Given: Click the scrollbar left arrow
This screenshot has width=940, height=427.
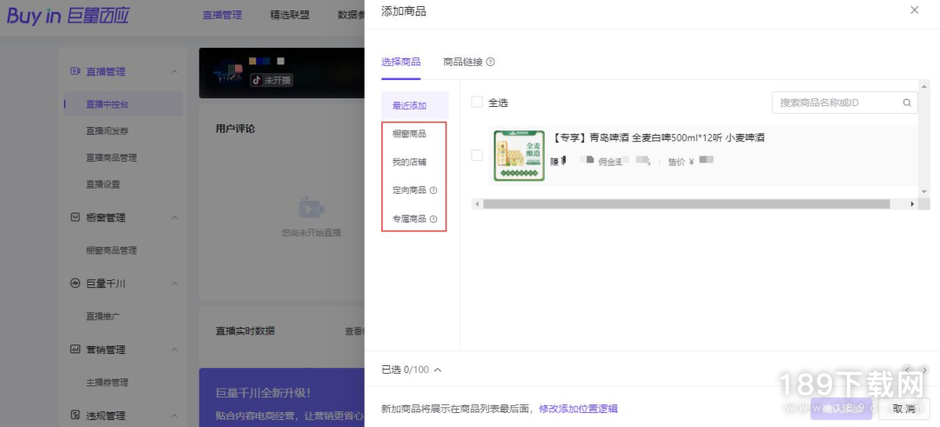Looking at the screenshot, I should pos(477,204).
